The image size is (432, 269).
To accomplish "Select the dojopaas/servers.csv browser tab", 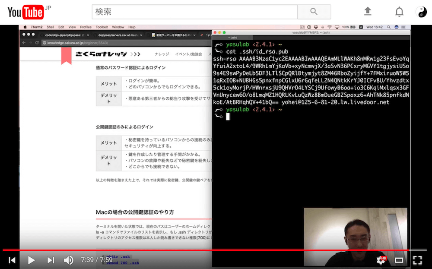I will (x=118, y=35).
